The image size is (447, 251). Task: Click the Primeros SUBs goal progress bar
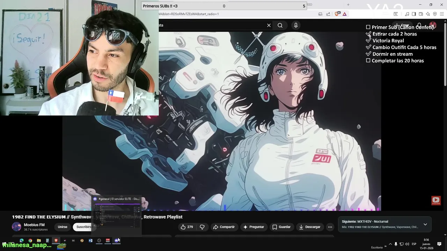click(x=224, y=6)
